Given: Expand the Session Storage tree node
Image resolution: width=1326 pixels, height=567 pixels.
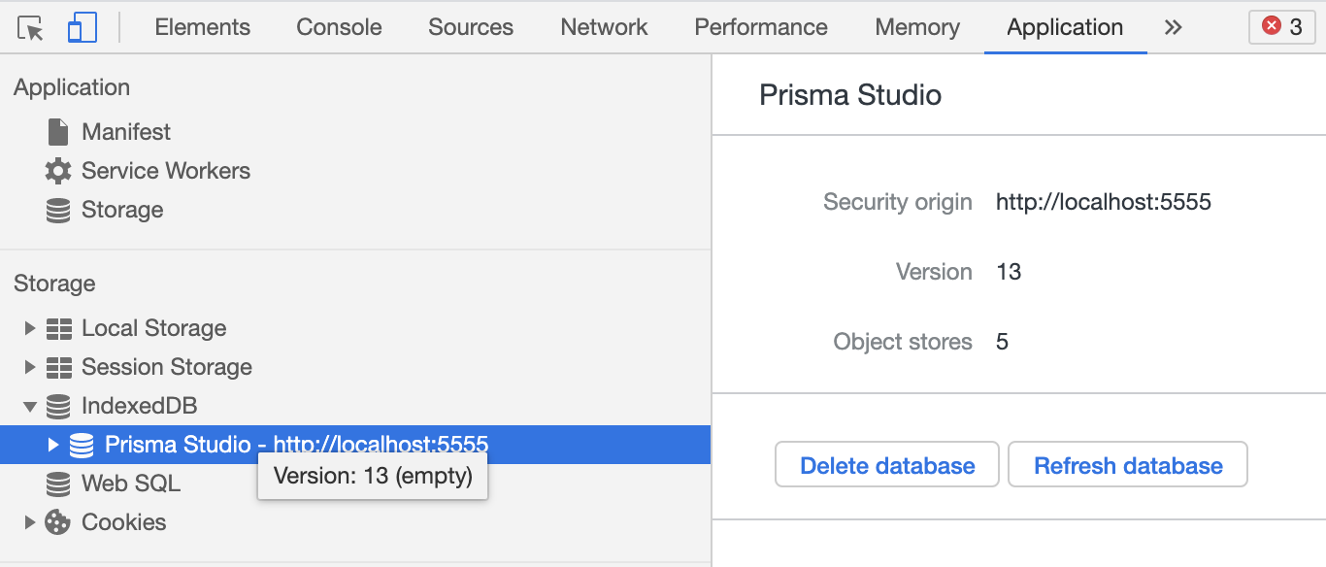Looking at the screenshot, I should click(x=30, y=367).
